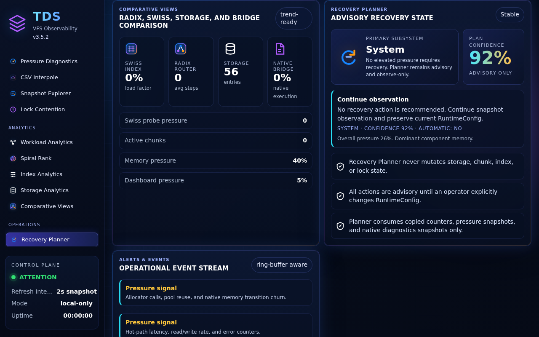
Task: Navigate to Lock Contention
Action: click(52, 110)
